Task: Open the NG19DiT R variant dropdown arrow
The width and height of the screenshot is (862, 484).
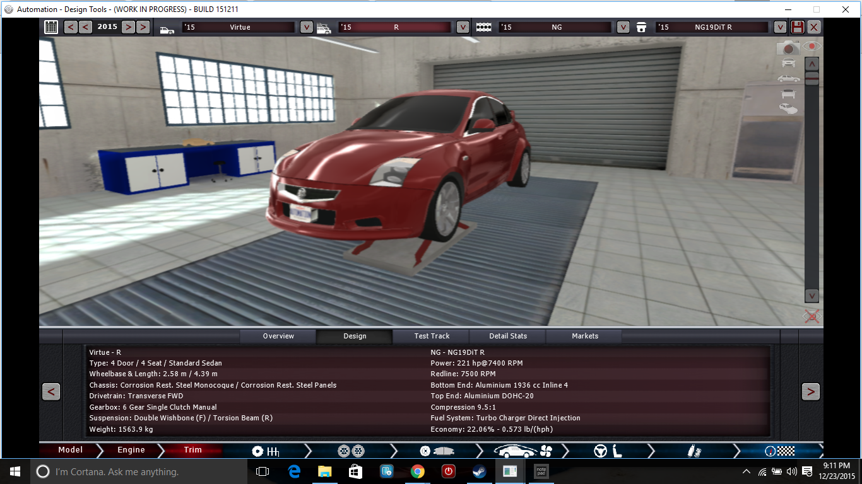Action: 780,27
